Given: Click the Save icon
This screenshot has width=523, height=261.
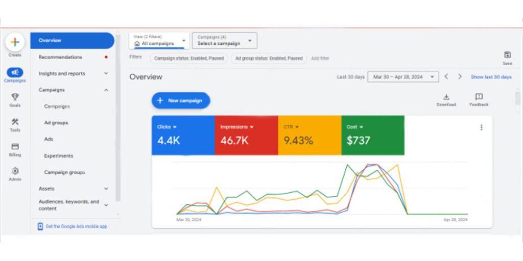Looking at the screenshot, I should click(507, 55).
